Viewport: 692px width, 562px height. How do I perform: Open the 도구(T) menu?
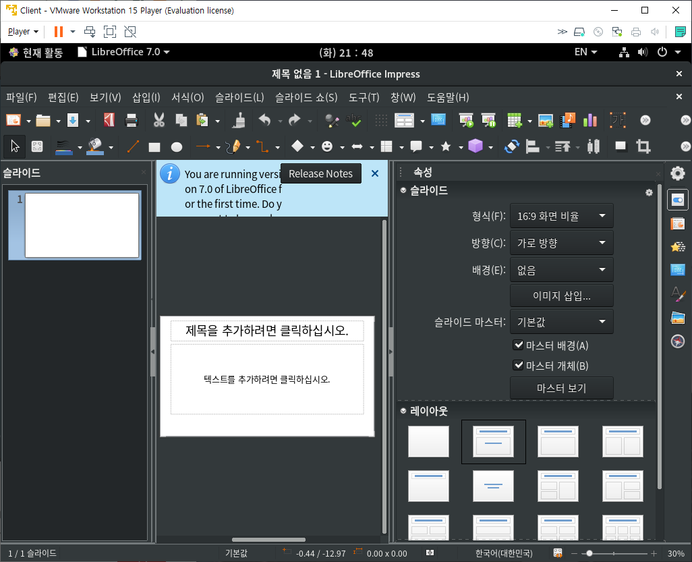point(364,97)
